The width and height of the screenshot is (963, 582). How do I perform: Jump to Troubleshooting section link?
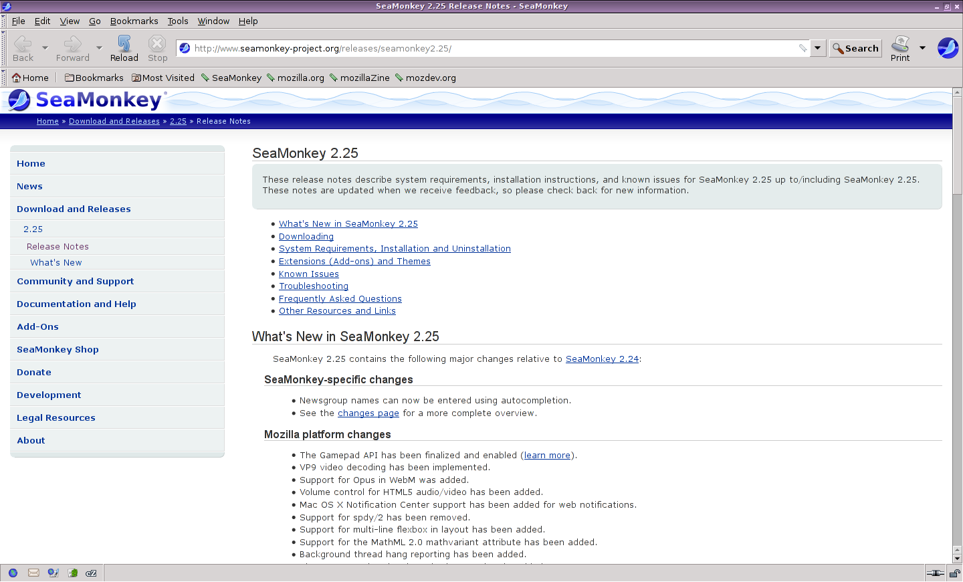314,286
